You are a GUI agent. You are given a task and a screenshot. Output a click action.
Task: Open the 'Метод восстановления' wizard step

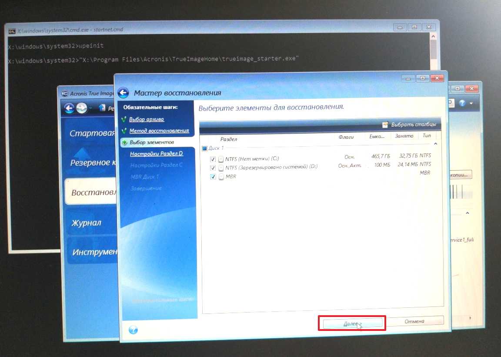pyautogui.click(x=159, y=131)
